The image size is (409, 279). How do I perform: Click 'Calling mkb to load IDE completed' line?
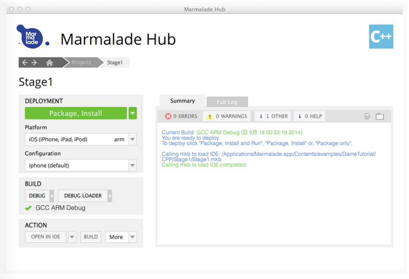[204, 165]
